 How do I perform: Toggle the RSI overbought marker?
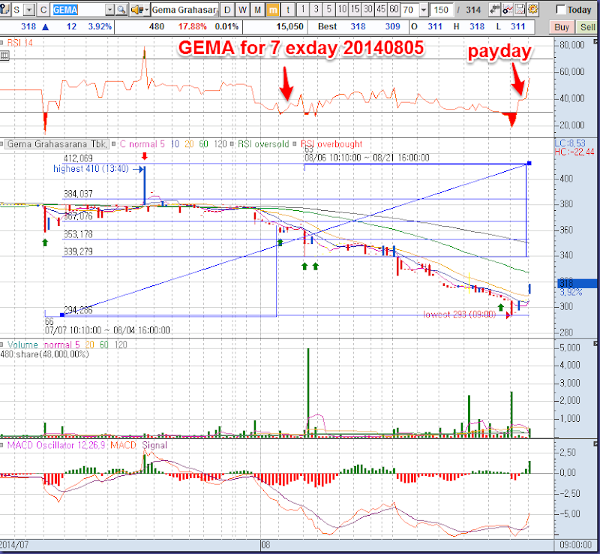pos(295,144)
